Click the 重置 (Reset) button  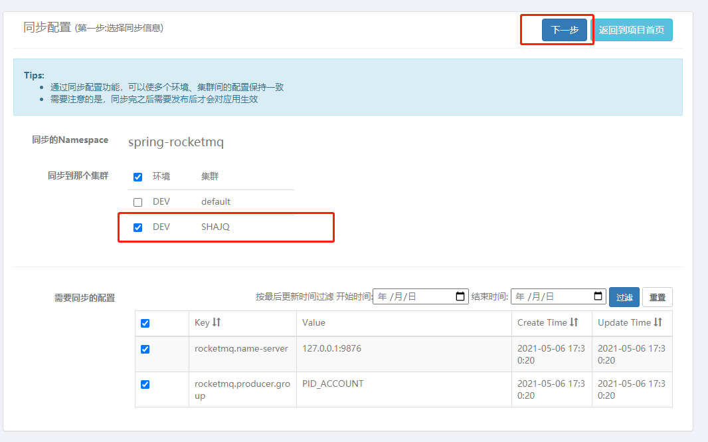pyautogui.click(x=658, y=297)
